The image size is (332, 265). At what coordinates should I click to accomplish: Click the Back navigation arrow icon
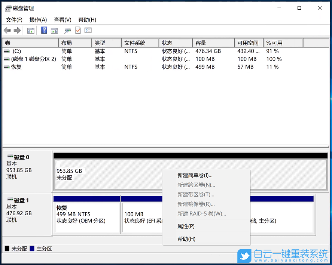(x=7, y=30)
